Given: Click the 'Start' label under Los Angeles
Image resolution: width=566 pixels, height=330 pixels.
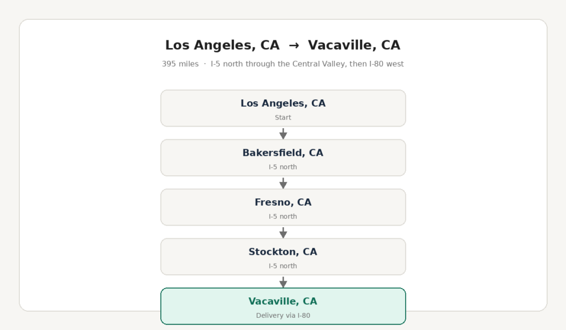Looking at the screenshot, I should tap(283, 117).
